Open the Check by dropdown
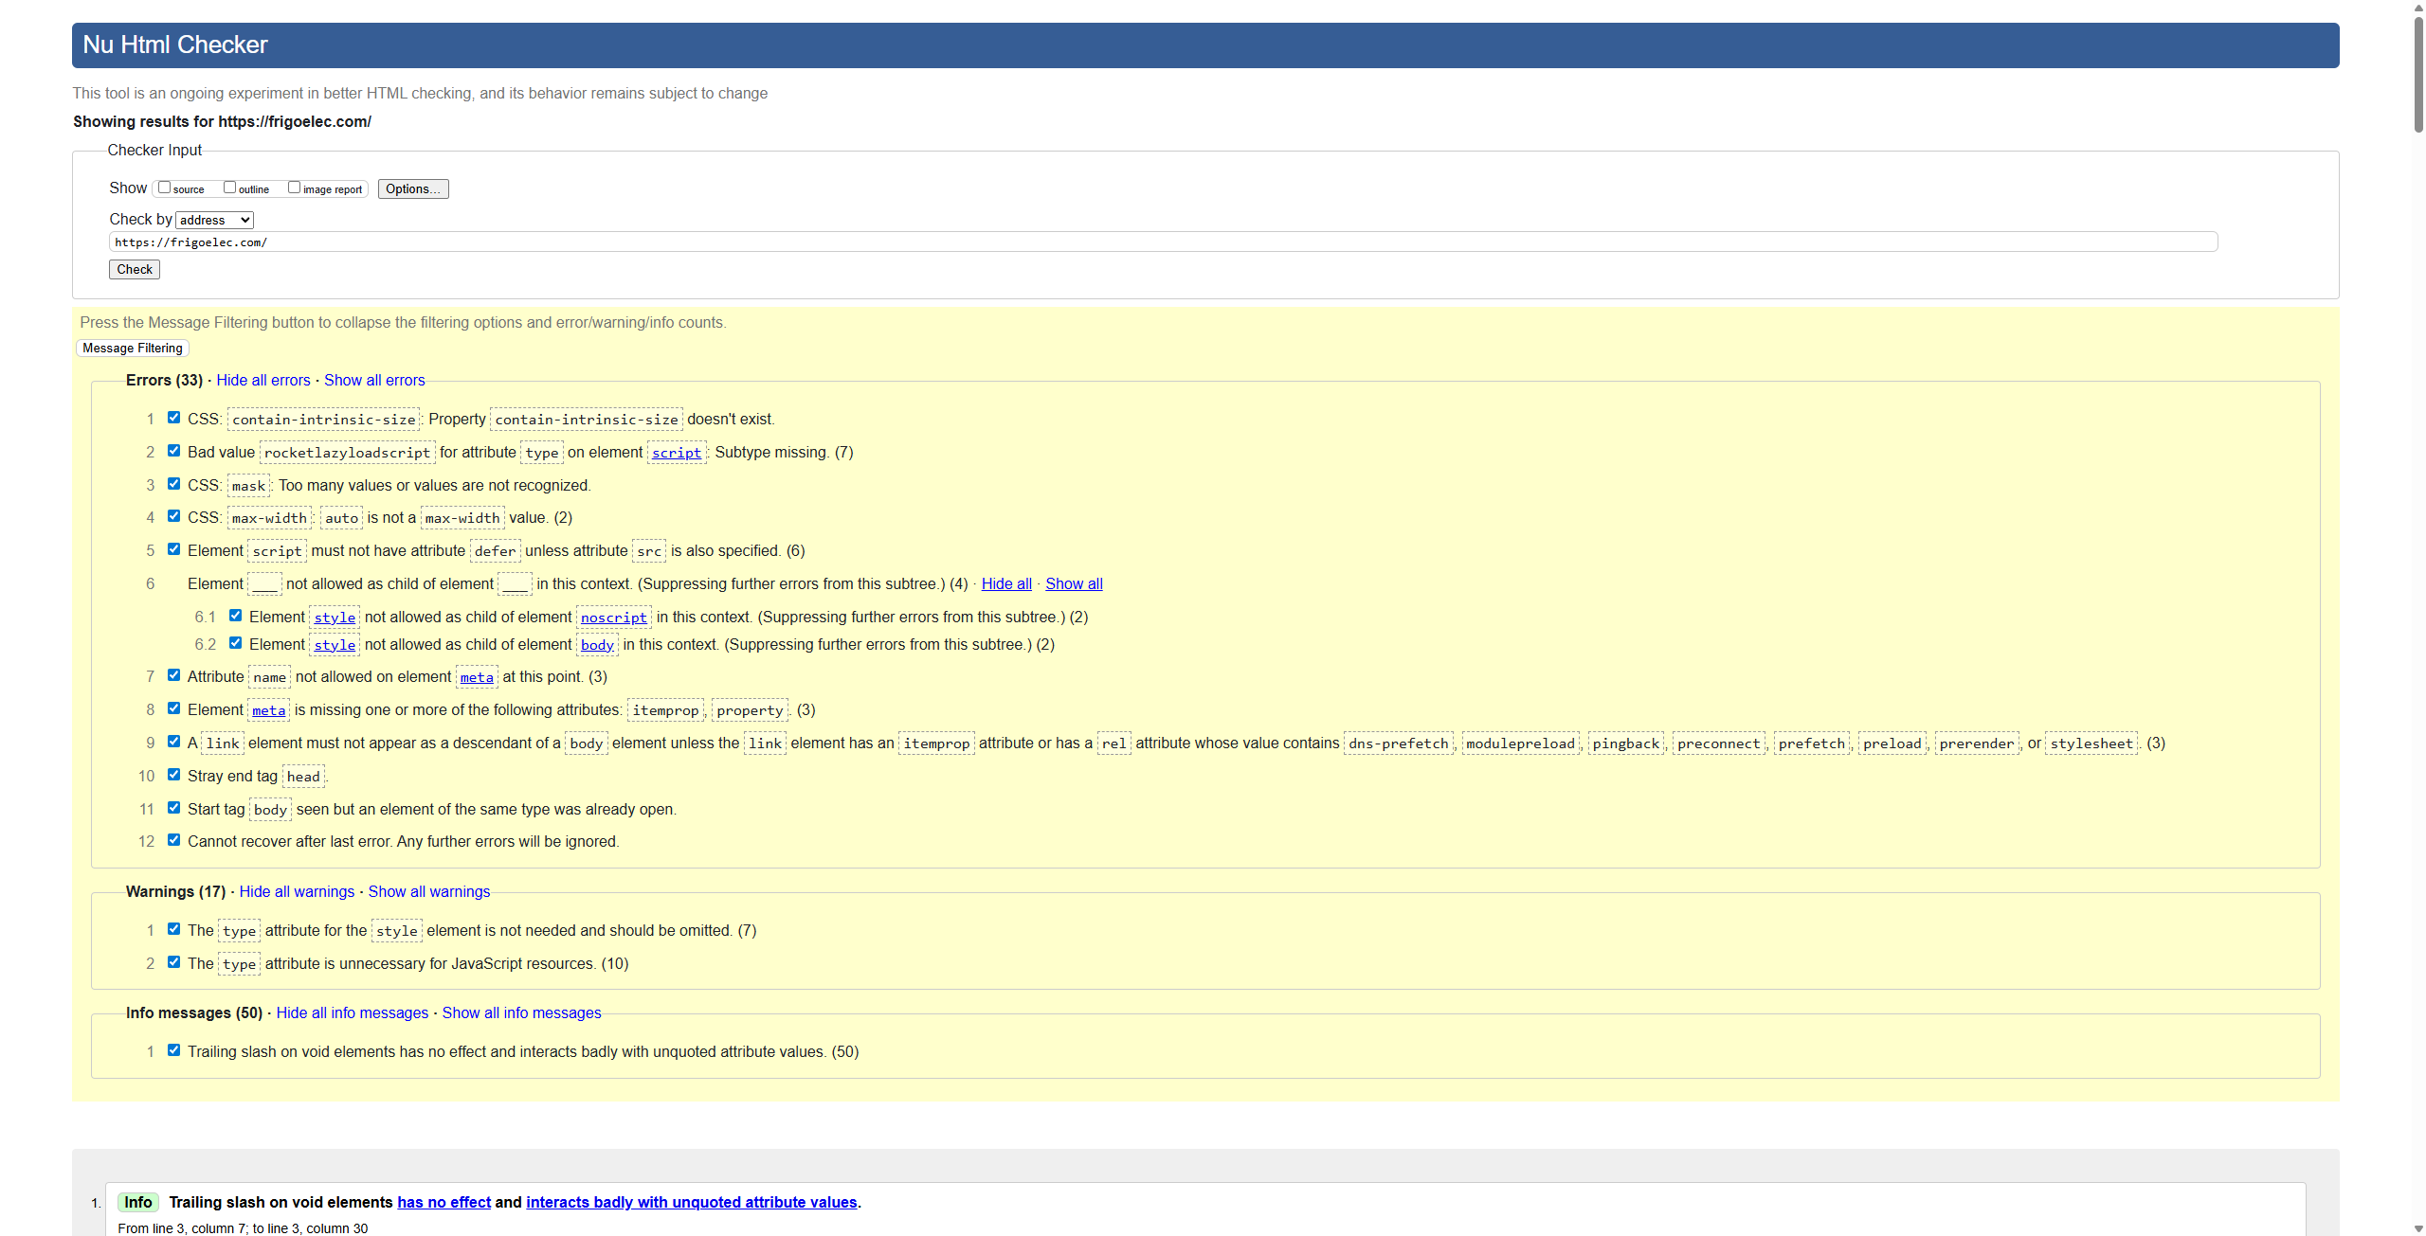The width and height of the screenshot is (2426, 1236). pos(213,219)
